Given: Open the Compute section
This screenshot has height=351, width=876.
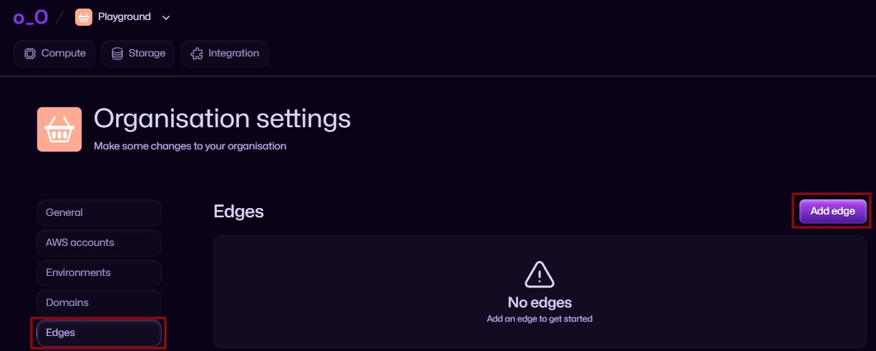Looking at the screenshot, I should point(54,54).
